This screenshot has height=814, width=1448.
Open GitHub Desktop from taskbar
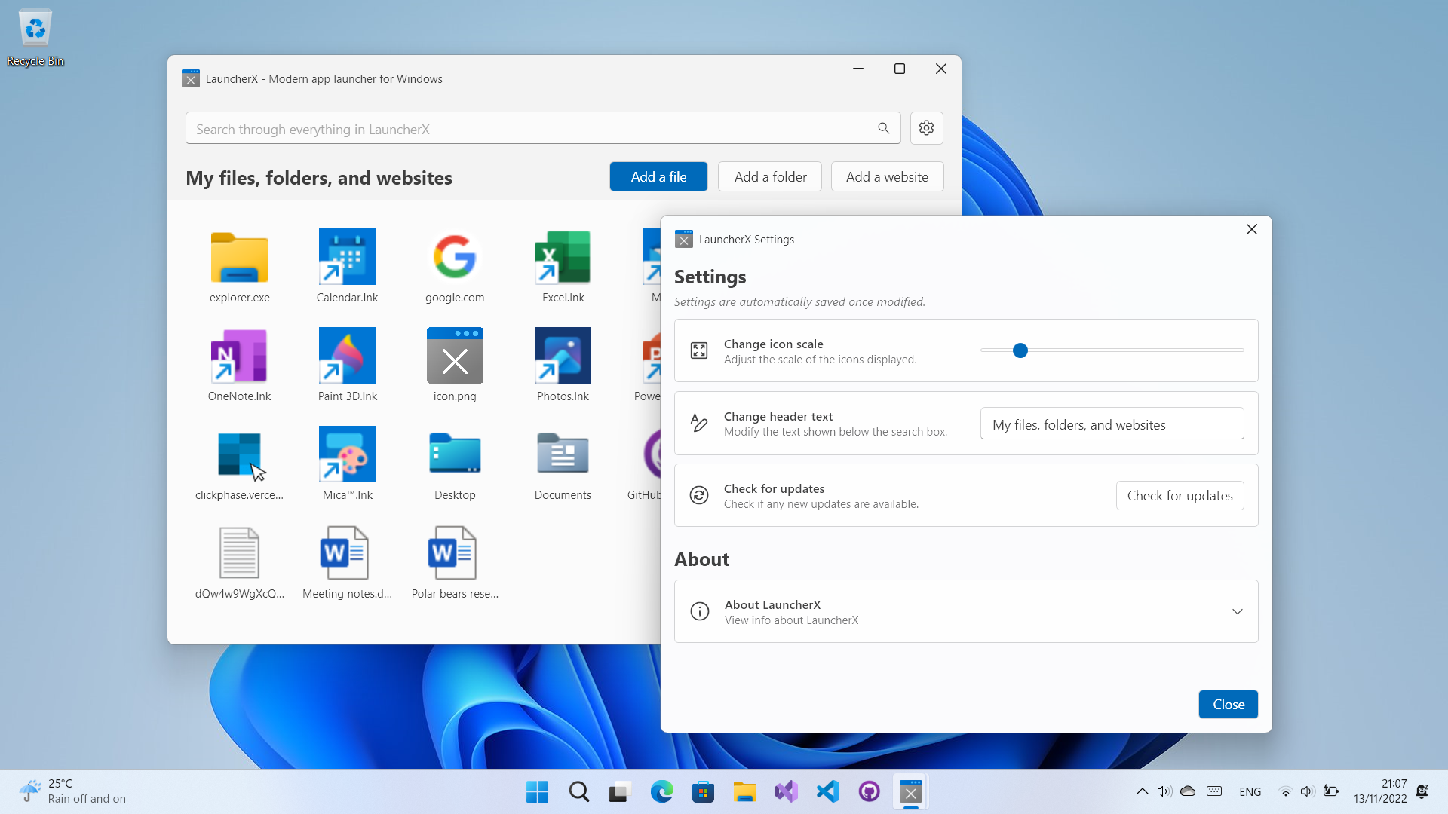click(869, 791)
